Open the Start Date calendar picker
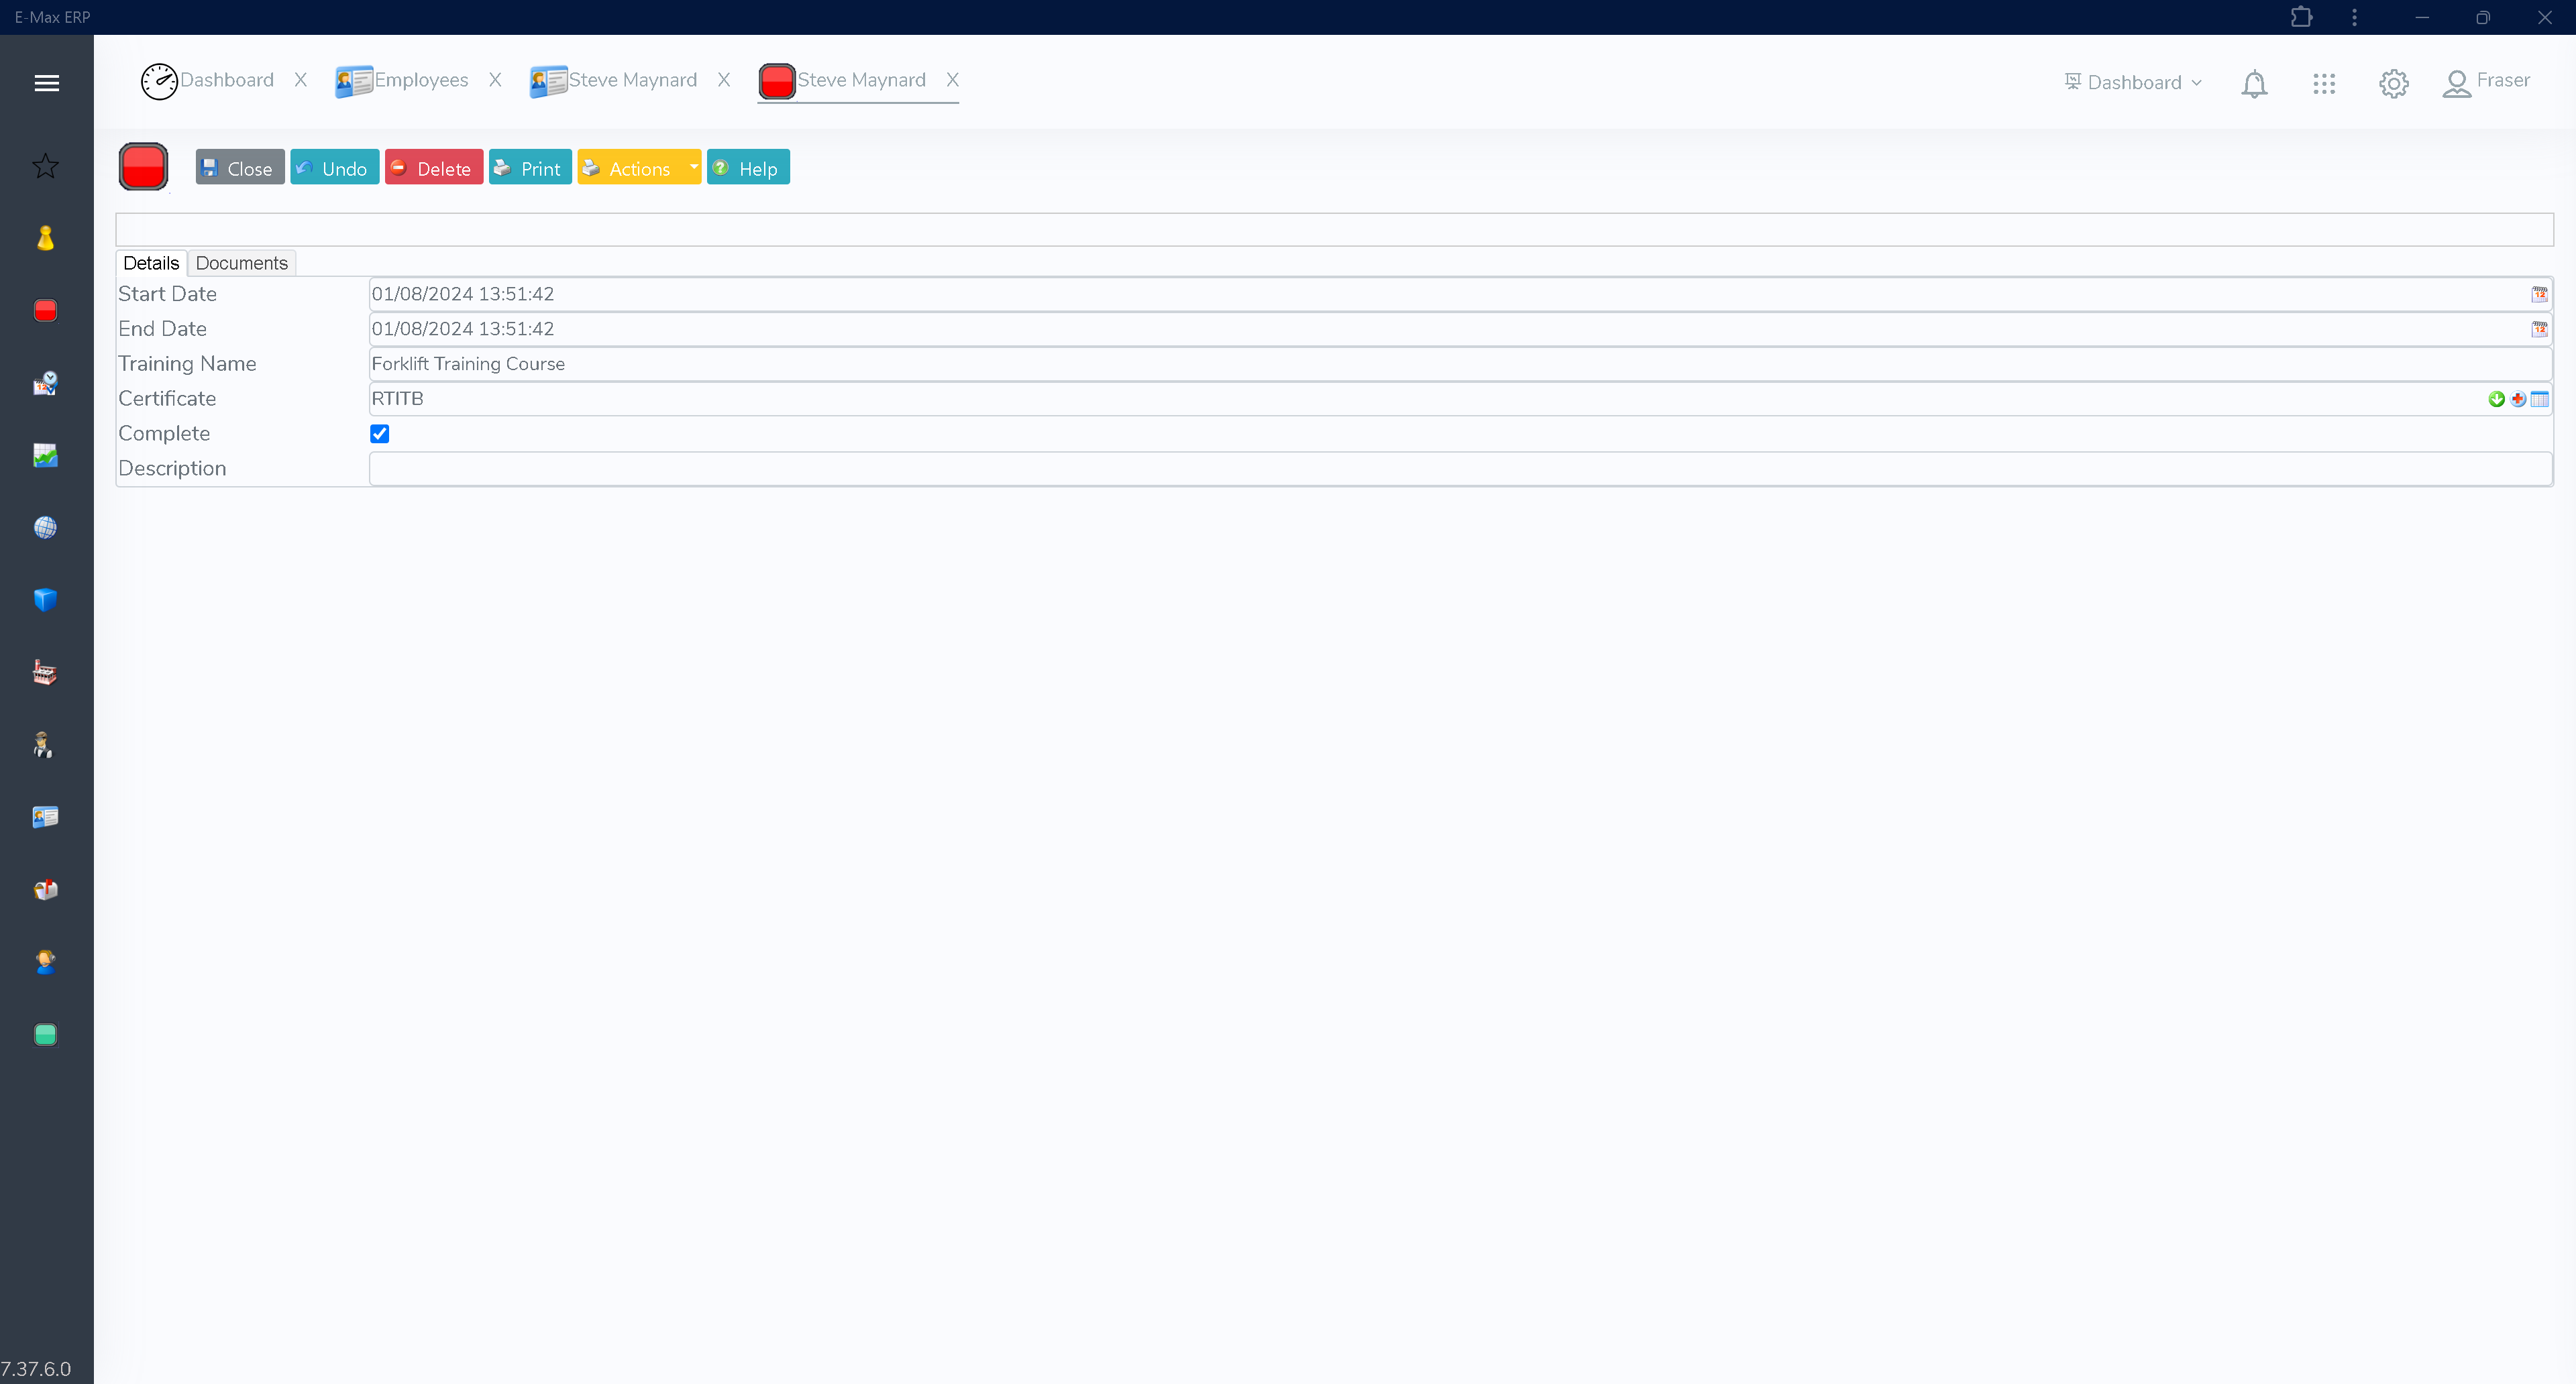Viewport: 2576px width, 1384px height. point(2539,294)
